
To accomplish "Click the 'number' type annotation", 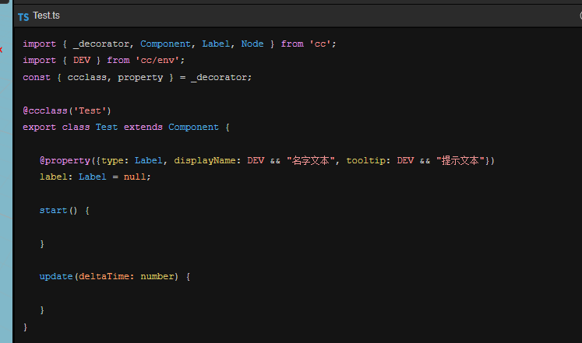I will click(157, 276).
